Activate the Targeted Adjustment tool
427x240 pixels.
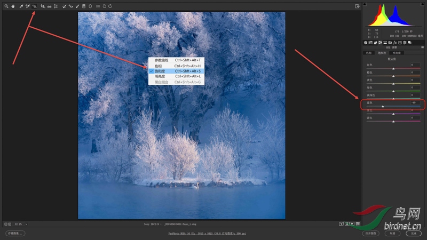[35, 6]
